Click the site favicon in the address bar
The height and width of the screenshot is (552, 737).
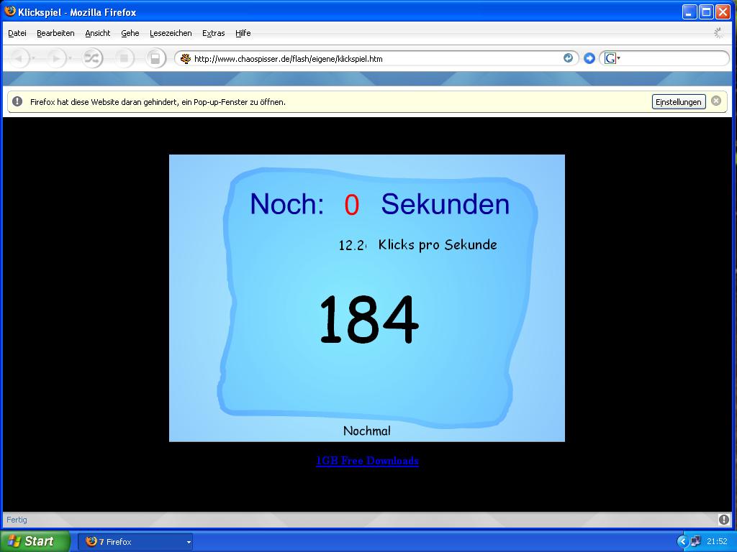[x=186, y=59]
